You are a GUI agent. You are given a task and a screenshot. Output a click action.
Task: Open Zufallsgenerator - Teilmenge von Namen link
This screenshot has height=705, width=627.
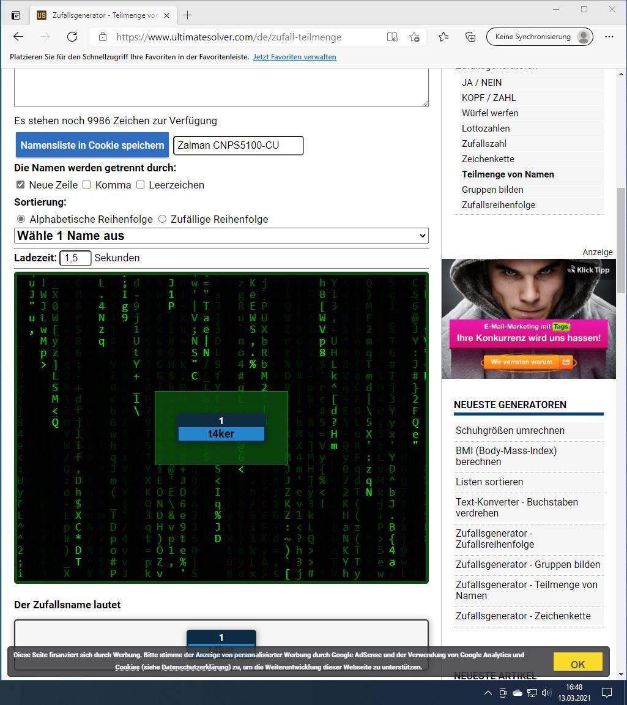pos(526,590)
